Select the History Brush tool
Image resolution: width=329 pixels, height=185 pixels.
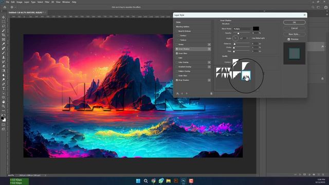pos(4,62)
